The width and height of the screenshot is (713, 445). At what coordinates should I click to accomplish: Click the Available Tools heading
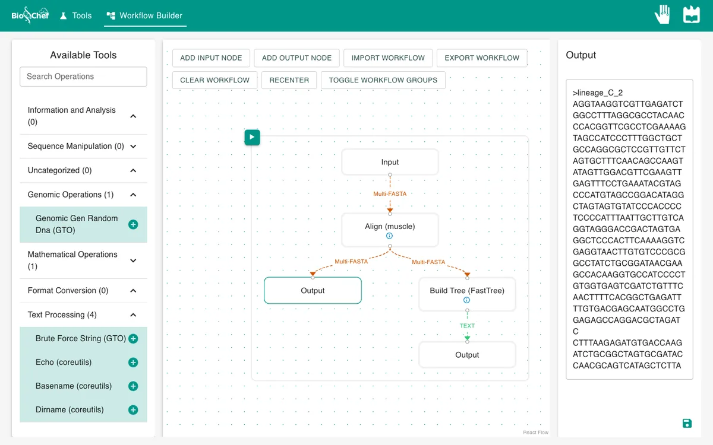click(x=83, y=55)
